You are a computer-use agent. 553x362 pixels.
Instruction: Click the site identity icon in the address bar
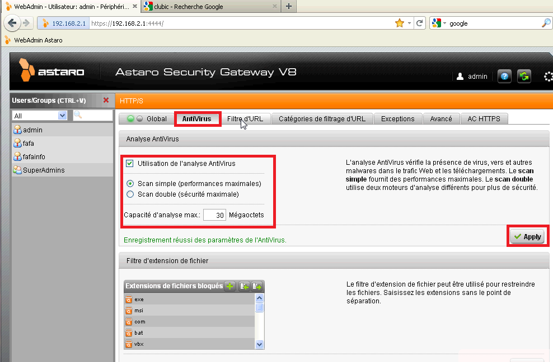click(45, 23)
